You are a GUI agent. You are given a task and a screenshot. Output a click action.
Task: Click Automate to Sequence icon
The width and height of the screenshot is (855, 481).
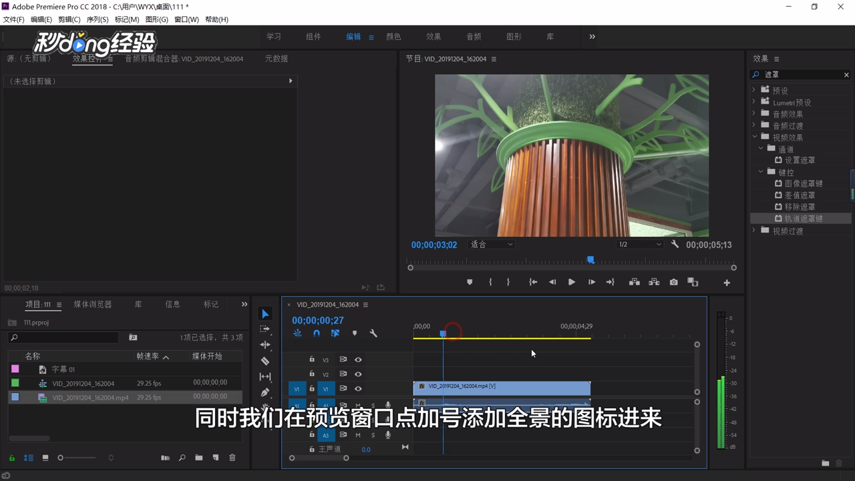pyautogui.click(x=165, y=458)
